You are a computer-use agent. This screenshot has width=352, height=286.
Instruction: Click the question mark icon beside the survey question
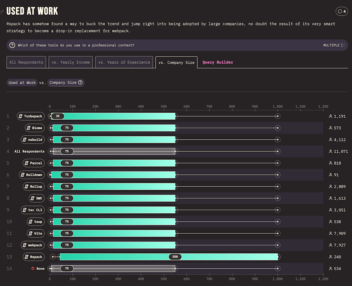coord(12,45)
